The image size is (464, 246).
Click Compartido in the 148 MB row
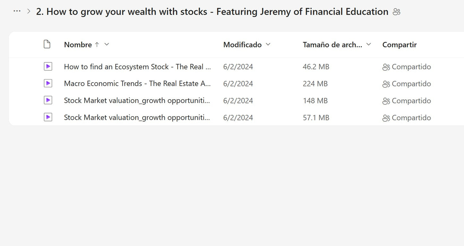click(411, 101)
